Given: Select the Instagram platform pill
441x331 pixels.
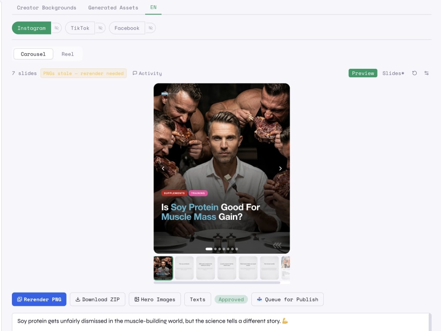Looking at the screenshot, I should tap(31, 28).
